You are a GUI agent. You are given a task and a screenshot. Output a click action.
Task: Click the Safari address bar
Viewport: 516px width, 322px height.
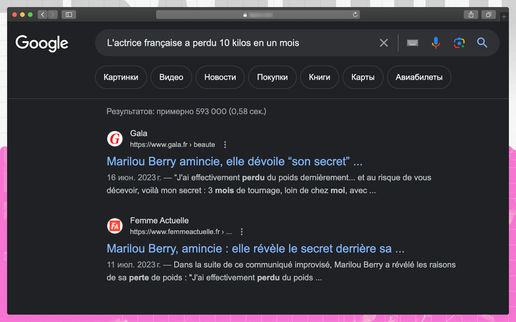coord(258,15)
